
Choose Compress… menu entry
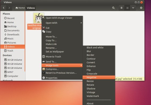62,69
